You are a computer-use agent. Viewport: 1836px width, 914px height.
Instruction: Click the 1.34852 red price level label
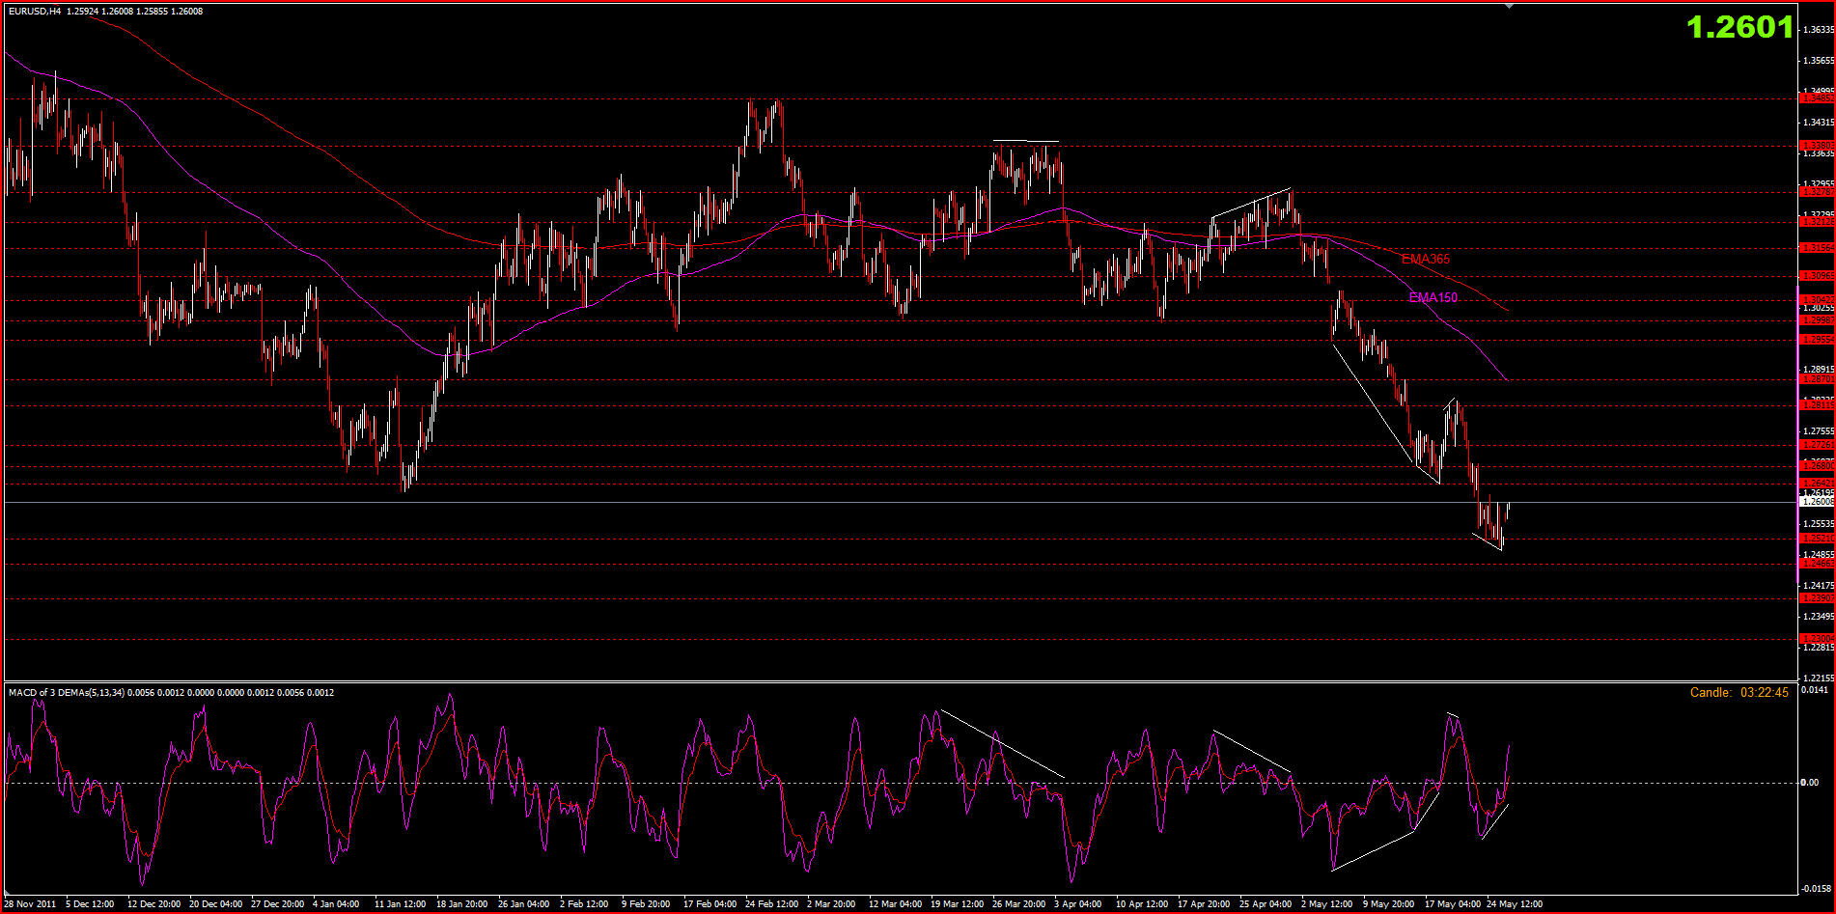1818,97
